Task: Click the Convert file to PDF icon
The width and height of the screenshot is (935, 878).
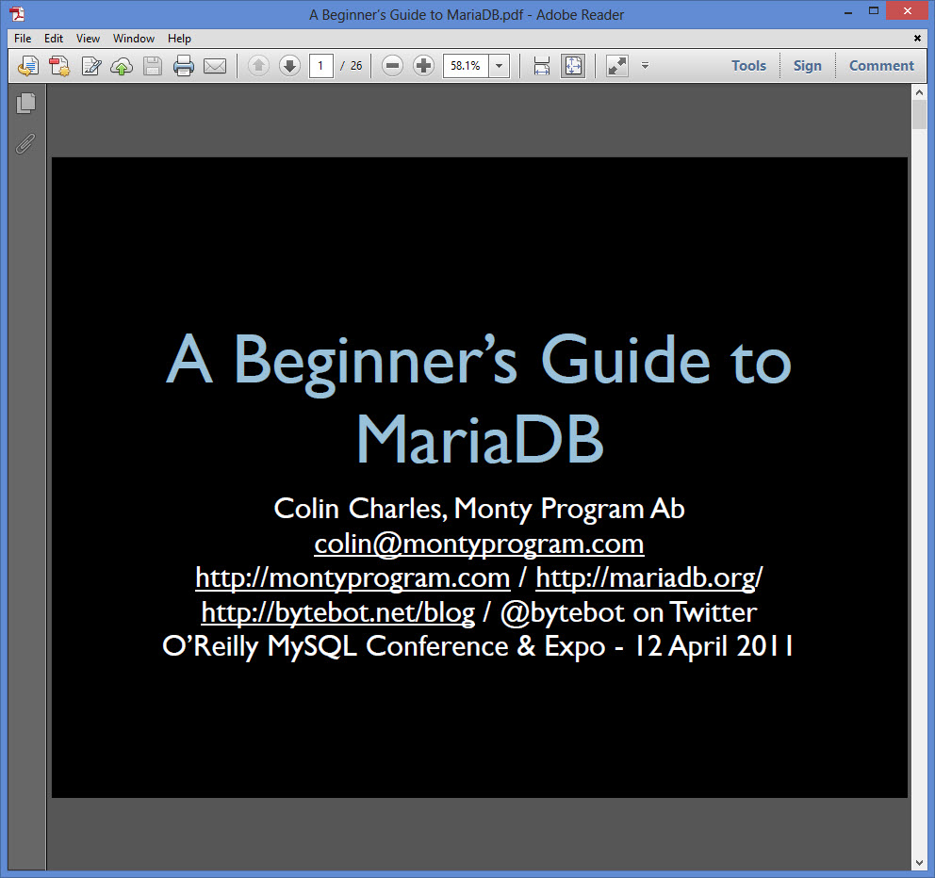Action: (59, 66)
